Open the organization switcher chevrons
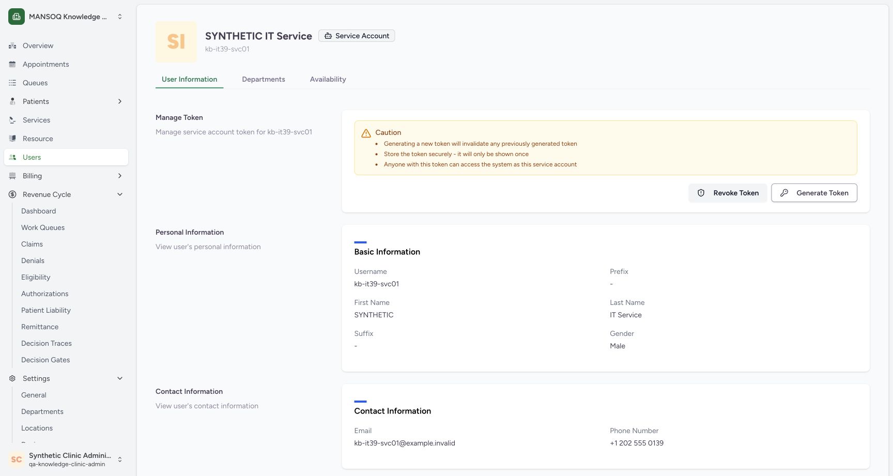893x476 pixels. tap(120, 17)
